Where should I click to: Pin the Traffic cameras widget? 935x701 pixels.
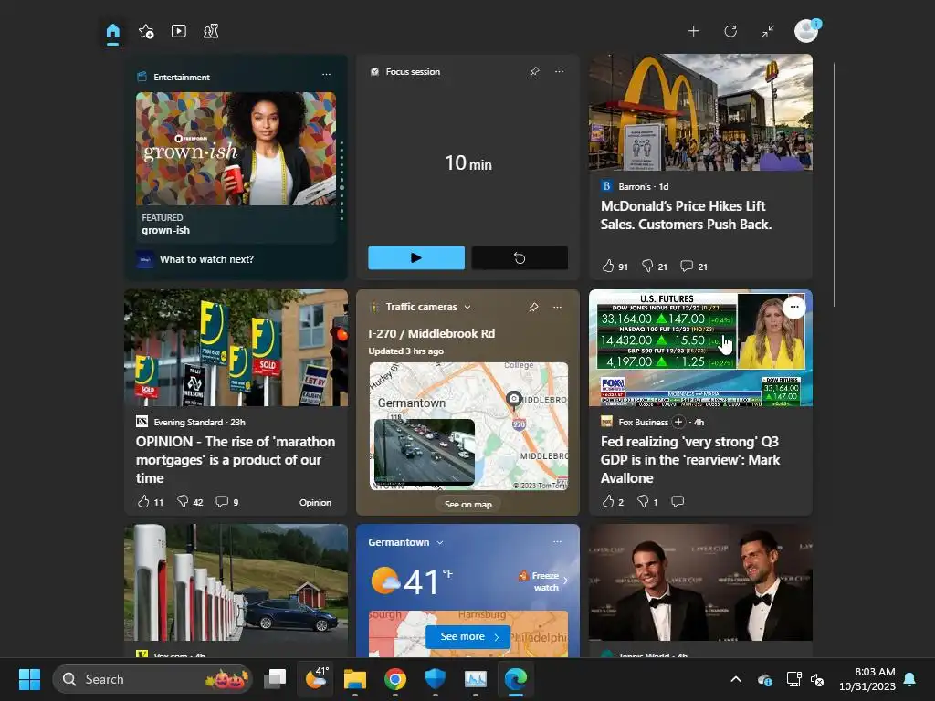[533, 307]
